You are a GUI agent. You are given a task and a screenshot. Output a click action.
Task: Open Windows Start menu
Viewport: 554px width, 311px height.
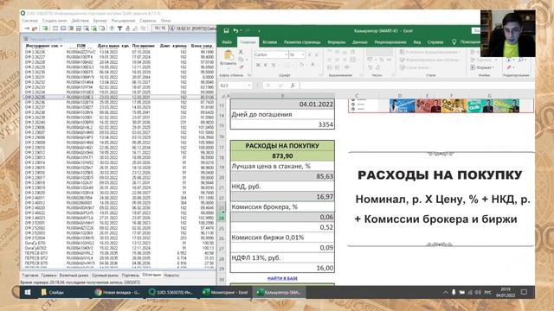click(28, 292)
